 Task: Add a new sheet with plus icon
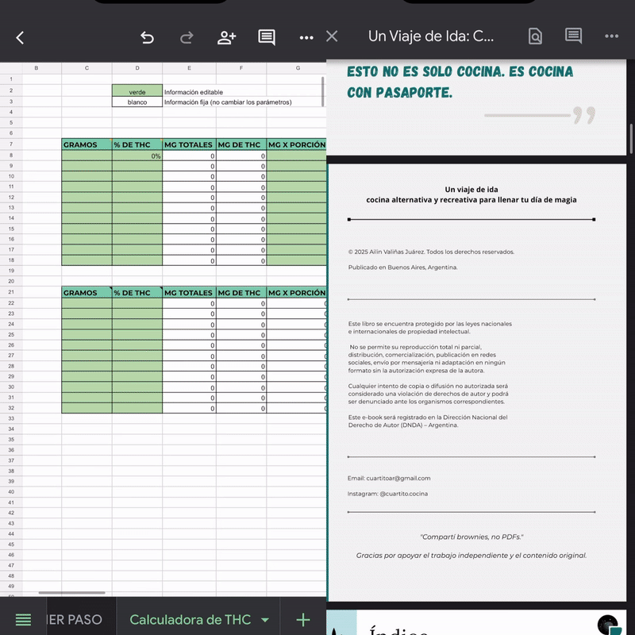tap(303, 620)
